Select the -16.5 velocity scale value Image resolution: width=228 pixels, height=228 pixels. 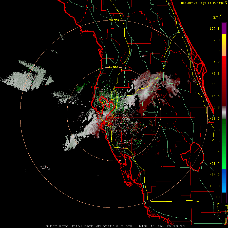click(x=215, y=119)
